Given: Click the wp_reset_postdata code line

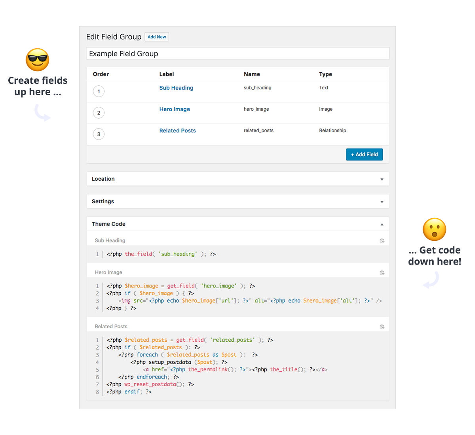Looking at the screenshot, I should pyautogui.click(x=150, y=384).
